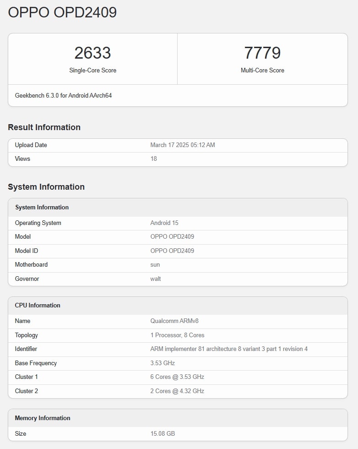The width and height of the screenshot is (358, 449).
Task: Click the System Information table header
Action: 42,208
